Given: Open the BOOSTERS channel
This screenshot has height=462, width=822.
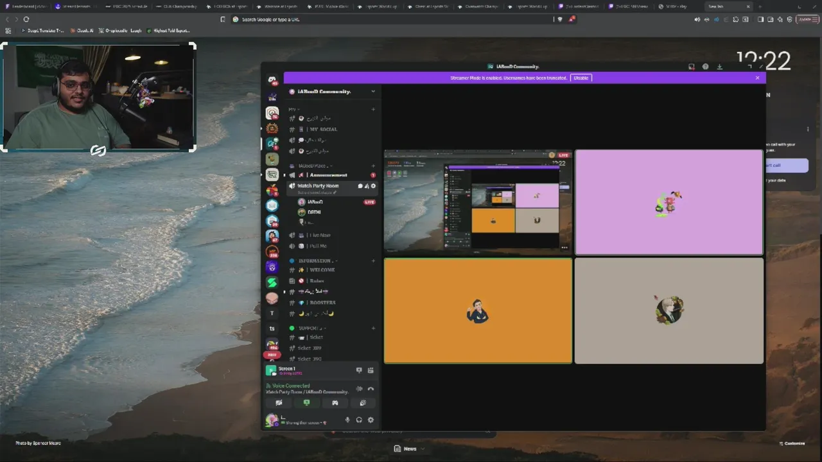Looking at the screenshot, I should 332,303.
